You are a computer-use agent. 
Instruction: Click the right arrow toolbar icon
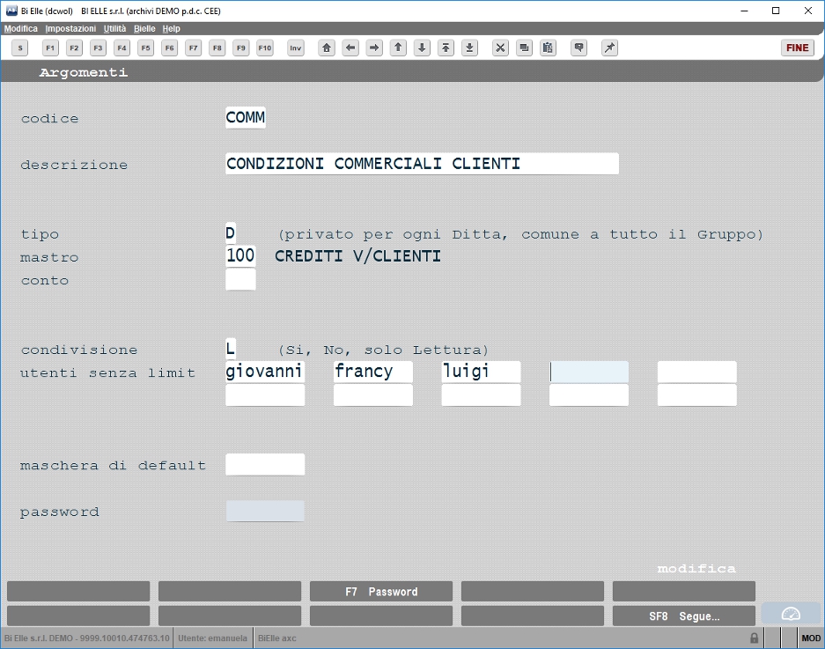pos(374,48)
